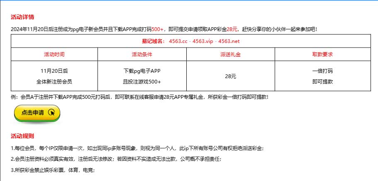Click the example sentence starting with 例：会员A
The image size is (378, 181).
pos(139,97)
